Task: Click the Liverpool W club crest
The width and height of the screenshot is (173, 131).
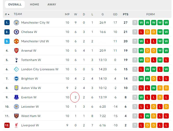Action: (16, 125)
